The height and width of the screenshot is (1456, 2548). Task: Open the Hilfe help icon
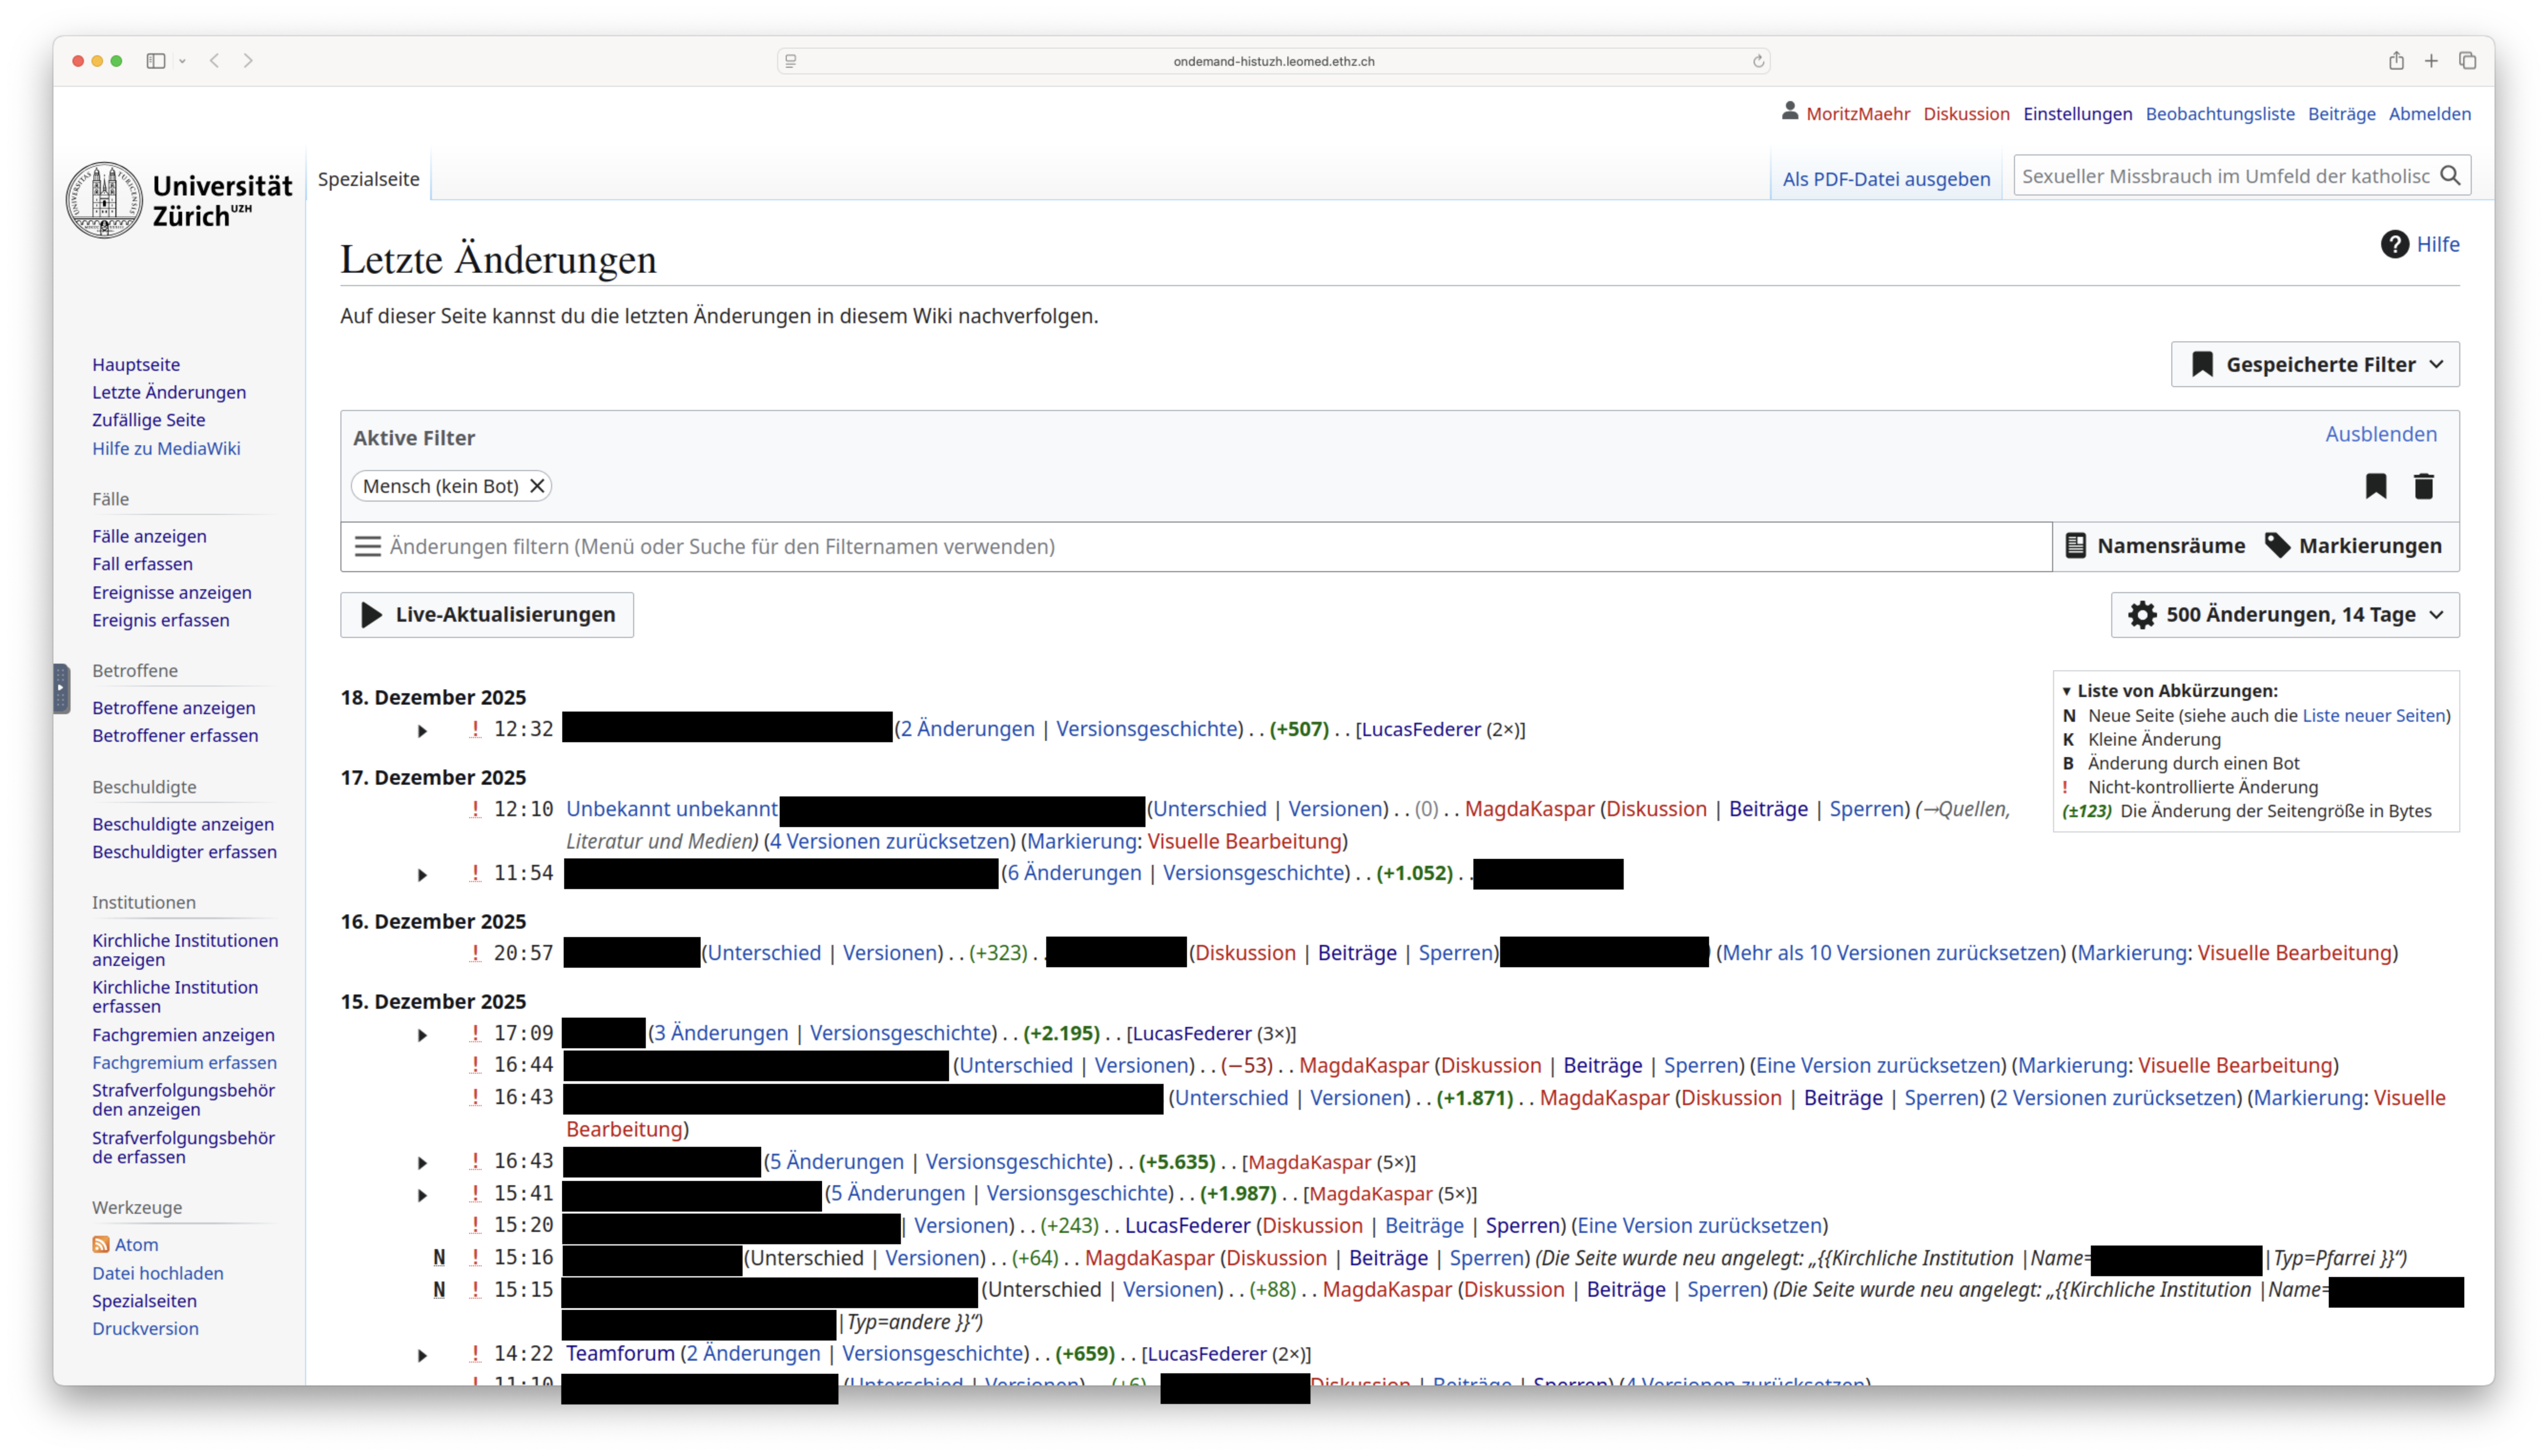pyautogui.click(x=2394, y=244)
